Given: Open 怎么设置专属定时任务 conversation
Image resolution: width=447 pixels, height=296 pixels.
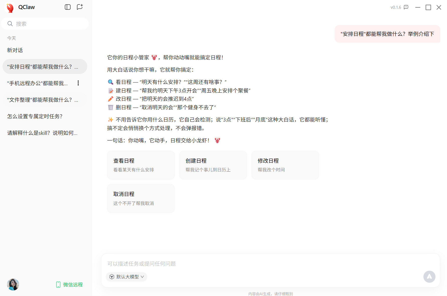Looking at the screenshot, I should (45, 116).
